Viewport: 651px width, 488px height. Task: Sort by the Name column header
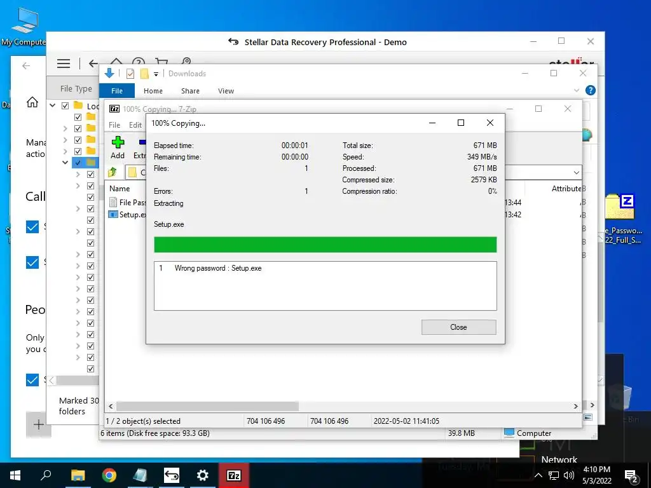[x=120, y=188]
